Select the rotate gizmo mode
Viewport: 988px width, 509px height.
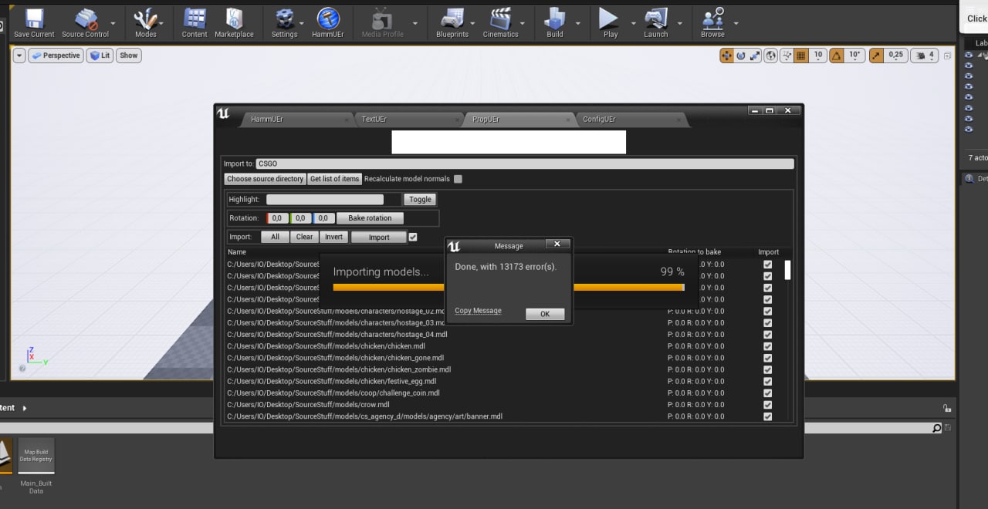(x=740, y=56)
